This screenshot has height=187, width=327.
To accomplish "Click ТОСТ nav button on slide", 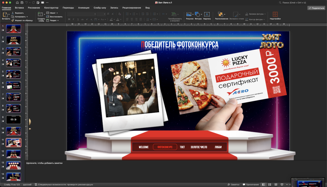I will click(x=182, y=147).
